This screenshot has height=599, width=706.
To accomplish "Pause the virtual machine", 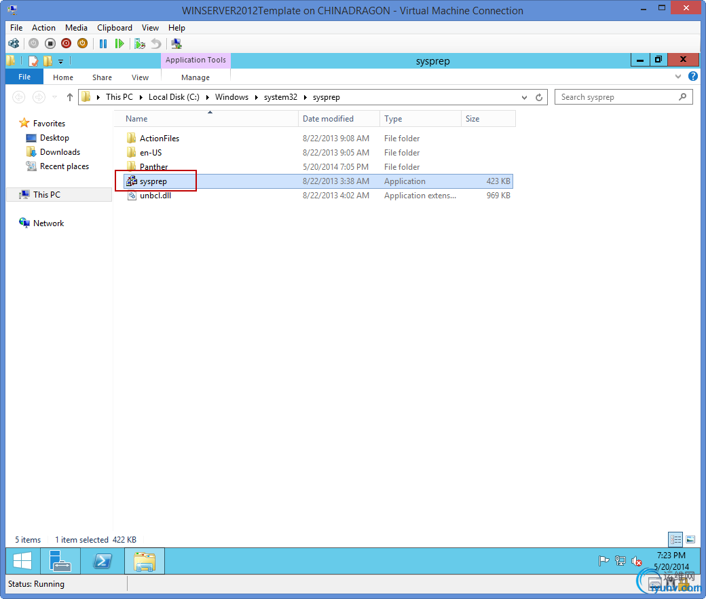I will pyautogui.click(x=103, y=43).
